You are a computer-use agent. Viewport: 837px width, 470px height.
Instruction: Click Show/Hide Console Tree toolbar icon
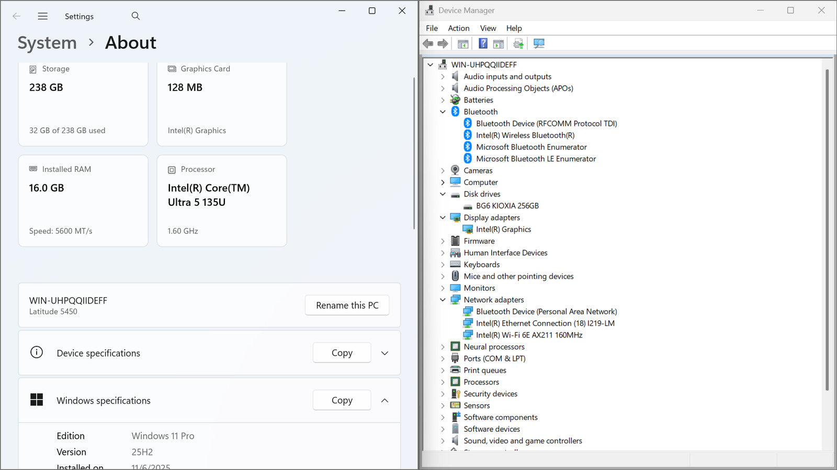(463, 44)
